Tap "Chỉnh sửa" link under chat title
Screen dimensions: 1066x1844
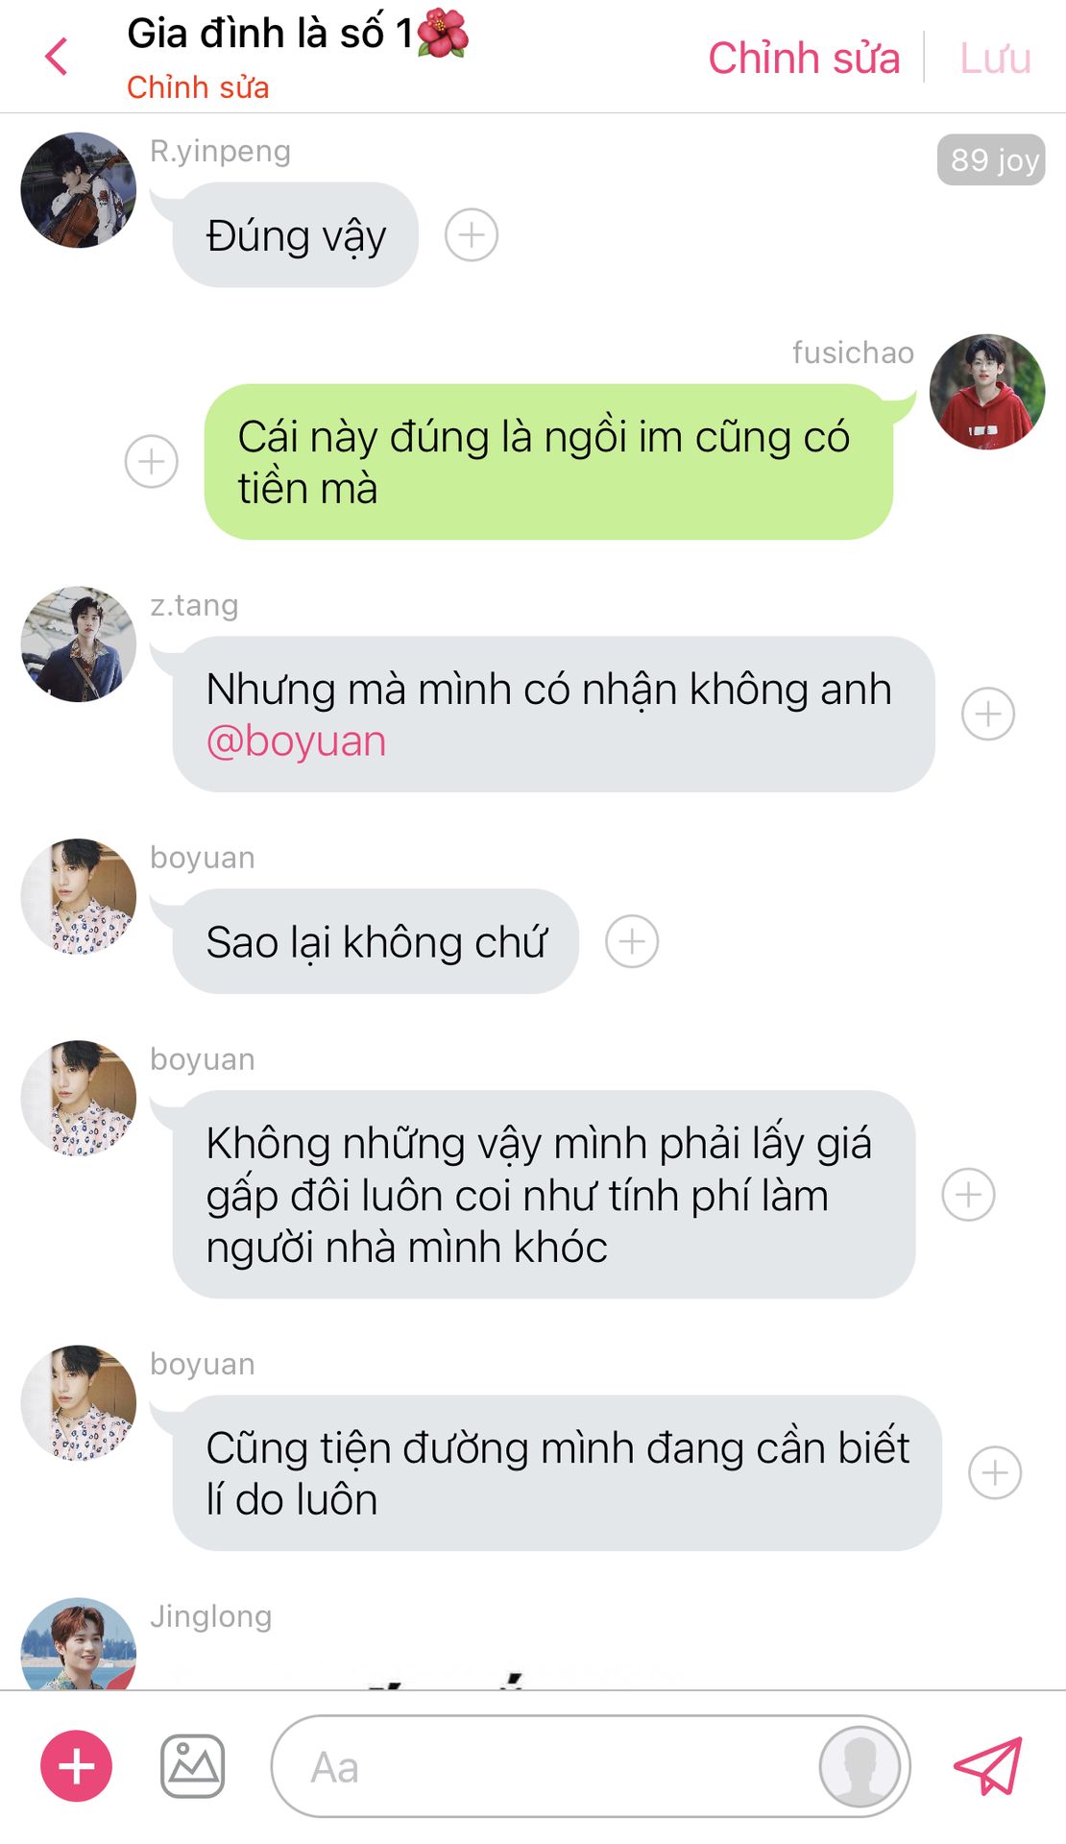198,87
